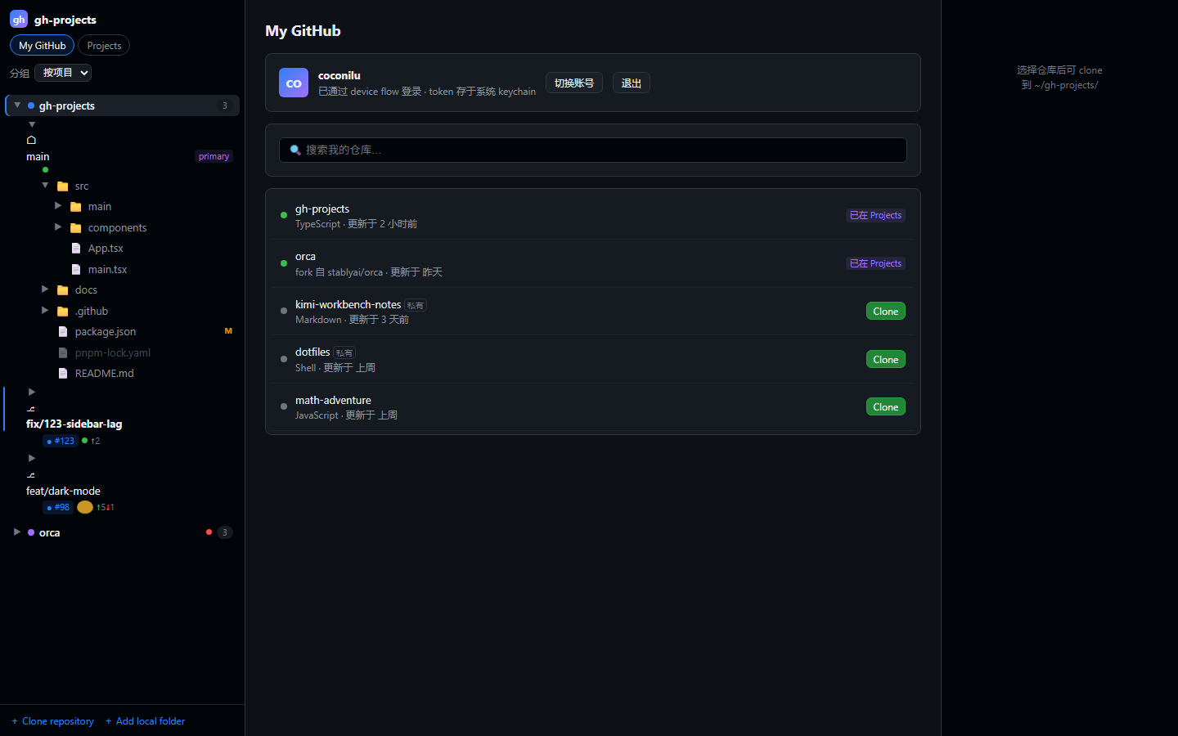This screenshot has height=736, width=1178.
Task: Click the docs folder icon
Action: (63, 290)
